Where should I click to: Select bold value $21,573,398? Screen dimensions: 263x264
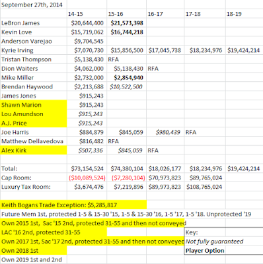pos(127,23)
